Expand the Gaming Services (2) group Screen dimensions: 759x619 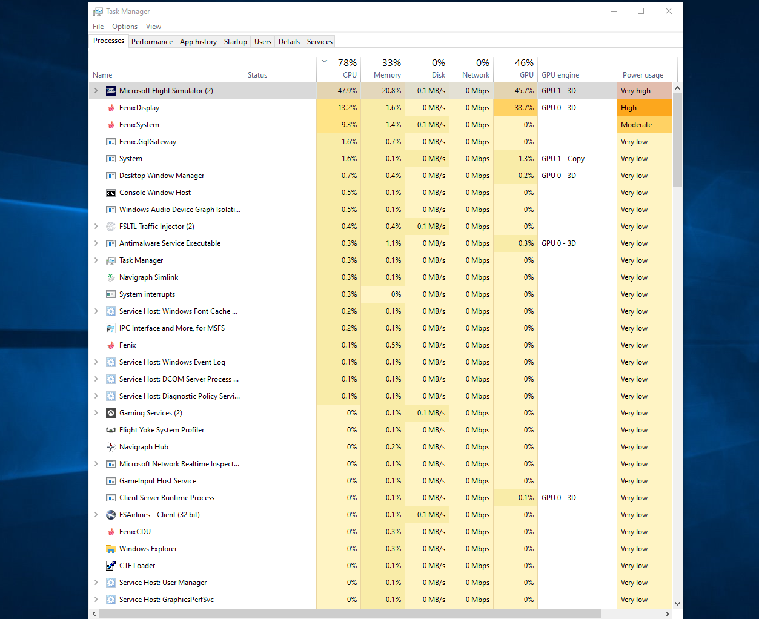pyautogui.click(x=96, y=413)
